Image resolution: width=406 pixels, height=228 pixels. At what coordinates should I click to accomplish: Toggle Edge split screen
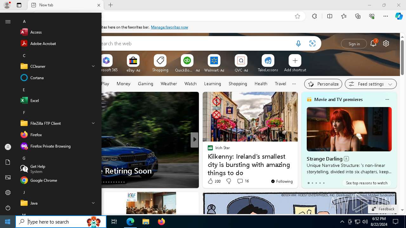(330, 16)
